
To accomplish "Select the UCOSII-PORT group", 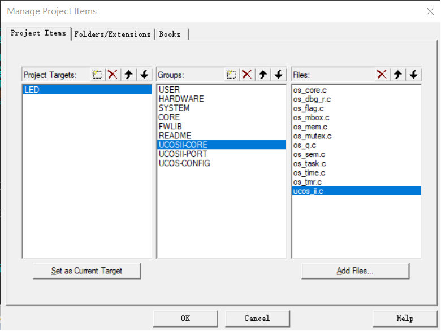I will point(221,154).
